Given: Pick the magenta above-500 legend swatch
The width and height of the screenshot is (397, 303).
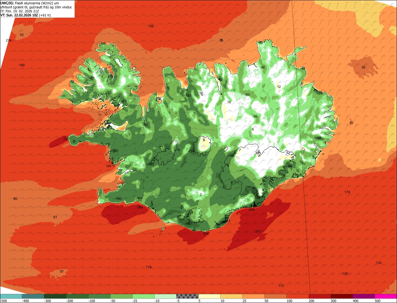Looking at the screenshot, I should tap(386, 296).
